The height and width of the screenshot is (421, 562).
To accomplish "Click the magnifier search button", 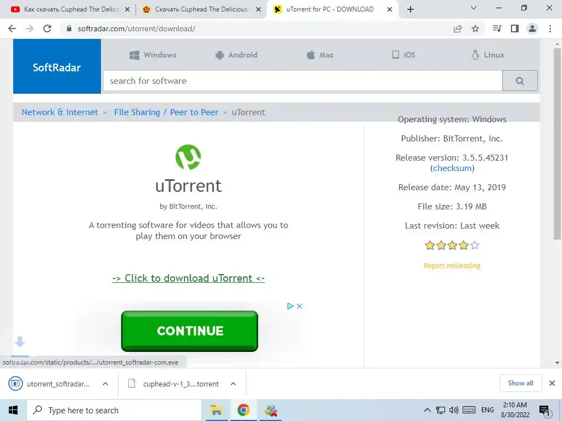I will pyautogui.click(x=520, y=81).
